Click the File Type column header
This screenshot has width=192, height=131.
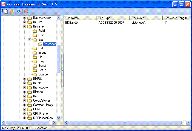[x=113, y=18]
